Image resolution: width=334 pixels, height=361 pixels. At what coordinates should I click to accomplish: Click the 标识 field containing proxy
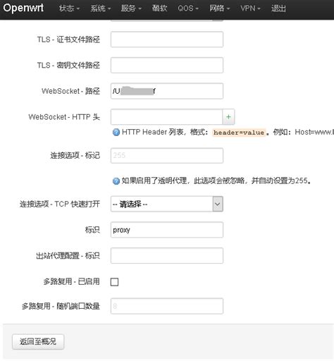point(167,230)
